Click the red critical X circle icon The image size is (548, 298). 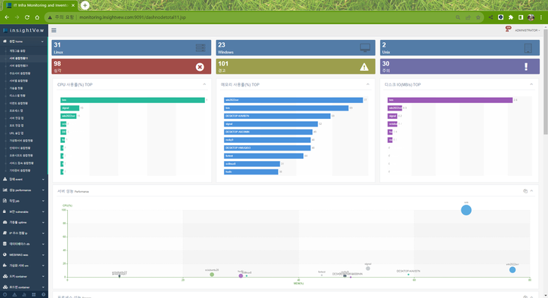coord(200,67)
